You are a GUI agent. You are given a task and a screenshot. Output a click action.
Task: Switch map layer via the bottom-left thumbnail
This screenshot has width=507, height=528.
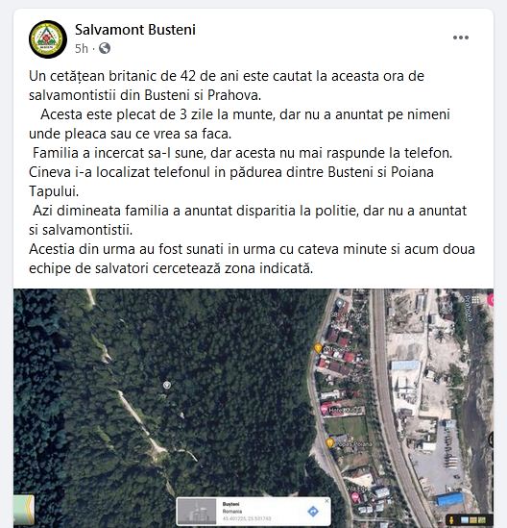[x=24, y=510]
